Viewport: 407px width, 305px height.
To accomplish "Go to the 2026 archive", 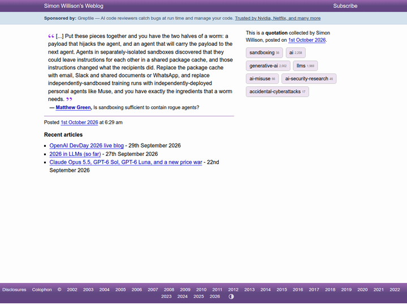I will pos(215,297).
